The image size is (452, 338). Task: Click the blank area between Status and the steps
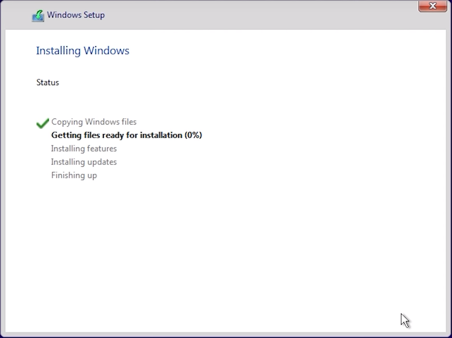coord(117,101)
